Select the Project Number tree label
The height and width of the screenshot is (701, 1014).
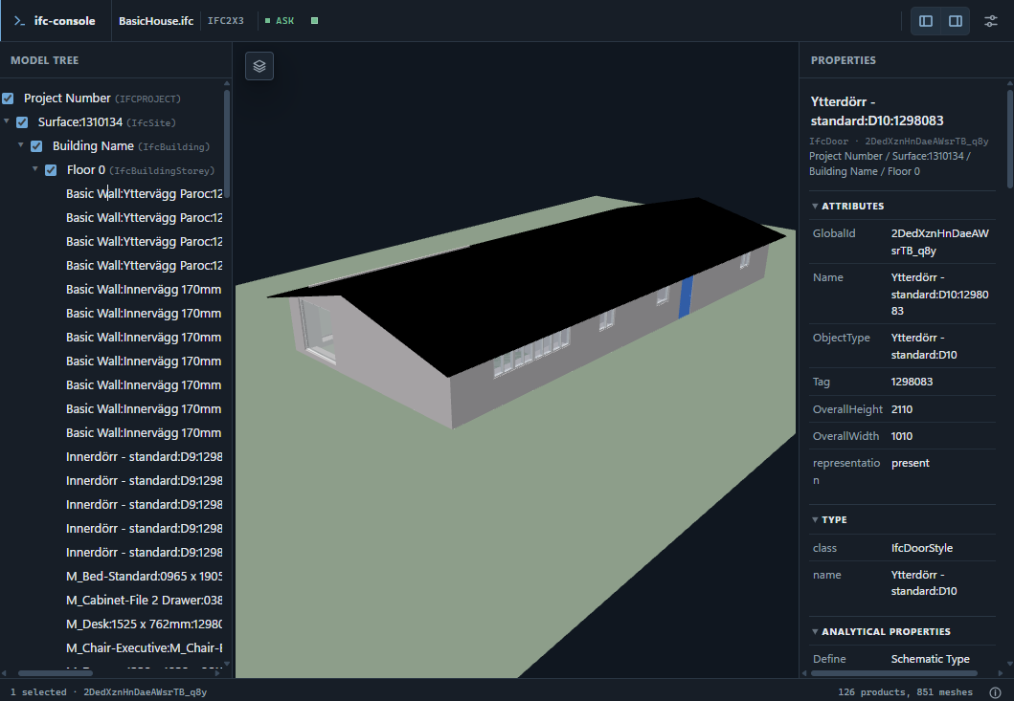coord(67,99)
